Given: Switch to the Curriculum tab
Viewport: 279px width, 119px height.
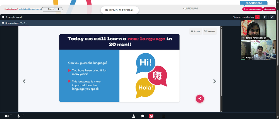Looking at the screenshot, I should pos(190,9).
